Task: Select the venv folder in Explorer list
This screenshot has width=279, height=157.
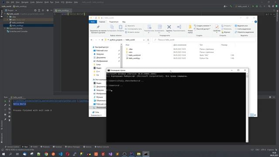Action: [130, 52]
